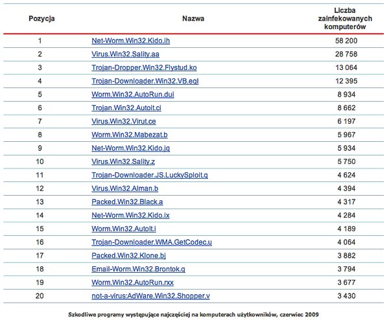Open the Email-Worm.Win32.Brontok.q link

click(138, 269)
